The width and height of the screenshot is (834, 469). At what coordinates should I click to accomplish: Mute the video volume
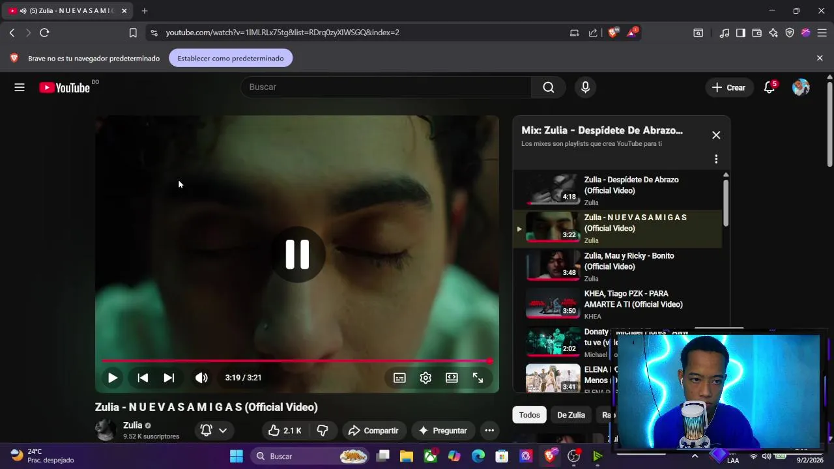(x=201, y=378)
